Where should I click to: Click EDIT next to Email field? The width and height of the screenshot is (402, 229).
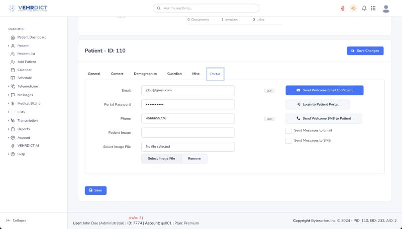click(x=269, y=91)
